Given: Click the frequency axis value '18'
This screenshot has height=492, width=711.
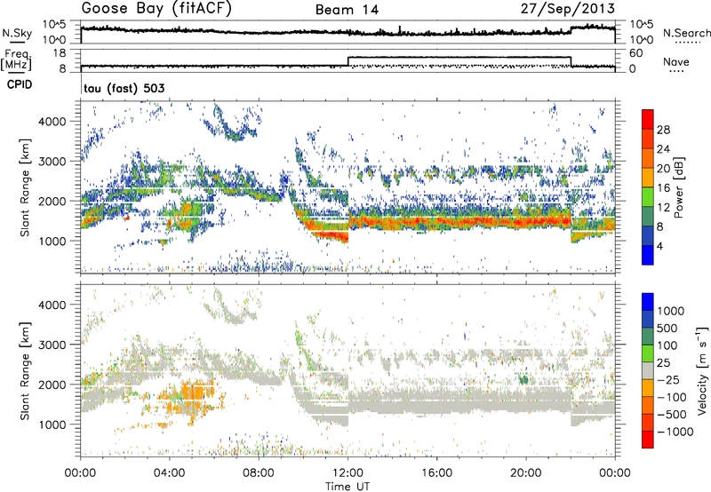Looking at the screenshot, I should [60, 53].
